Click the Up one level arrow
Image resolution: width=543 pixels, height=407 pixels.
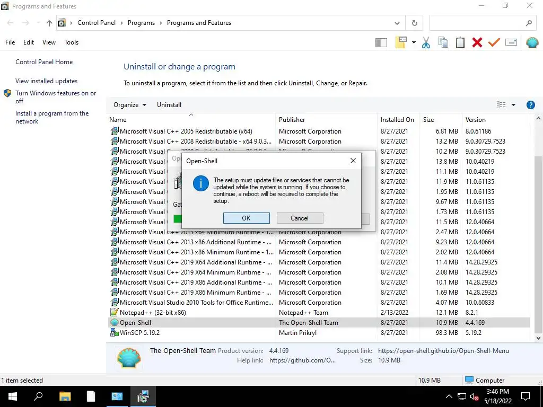49,23
